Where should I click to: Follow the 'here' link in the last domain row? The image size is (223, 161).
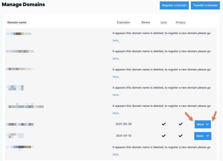115,155
